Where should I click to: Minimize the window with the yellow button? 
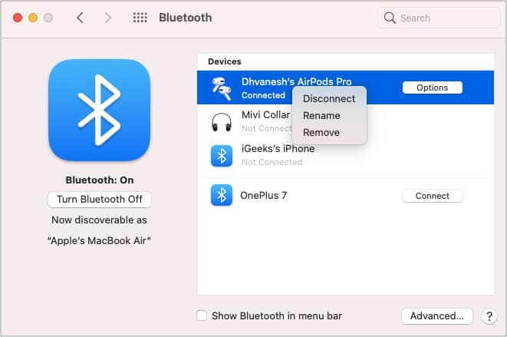33,18
